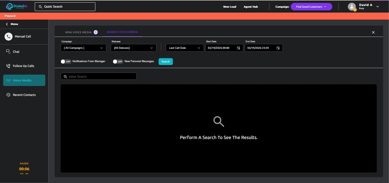389x183 pixels.
Task: Open the Find Good Customers campaign selector
Action: click(x=311, y=7)
